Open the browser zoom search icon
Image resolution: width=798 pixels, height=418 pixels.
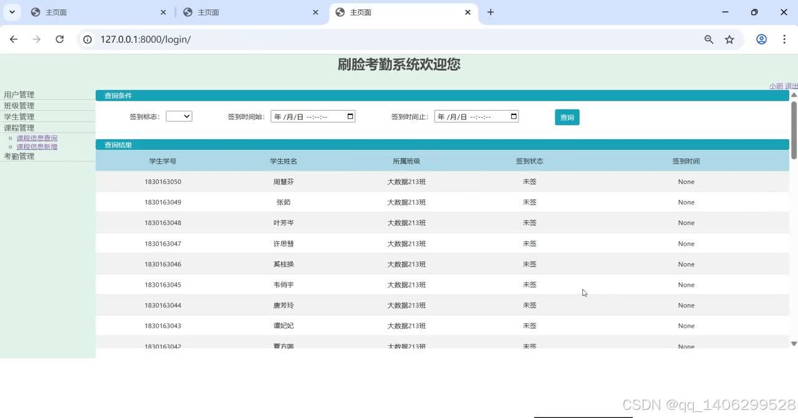click(x=708, y=39)
